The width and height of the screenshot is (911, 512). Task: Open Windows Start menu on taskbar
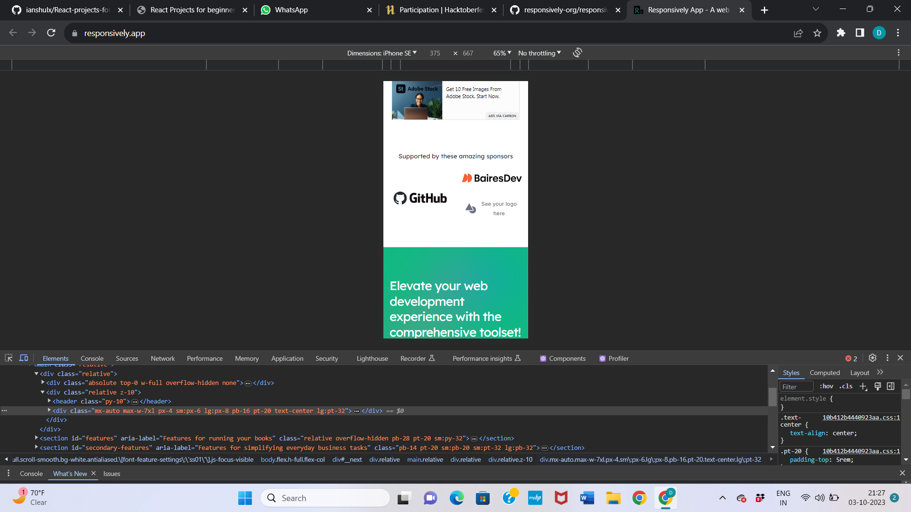245,498
